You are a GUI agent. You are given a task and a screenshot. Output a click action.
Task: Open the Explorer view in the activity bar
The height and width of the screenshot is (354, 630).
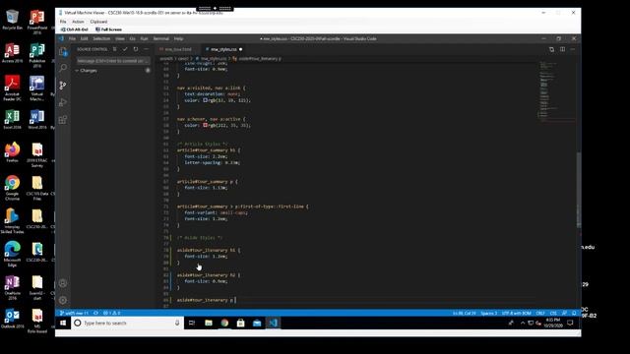63,51
